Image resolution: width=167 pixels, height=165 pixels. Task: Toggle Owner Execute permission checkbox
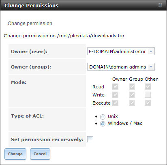tap(115, 103)
